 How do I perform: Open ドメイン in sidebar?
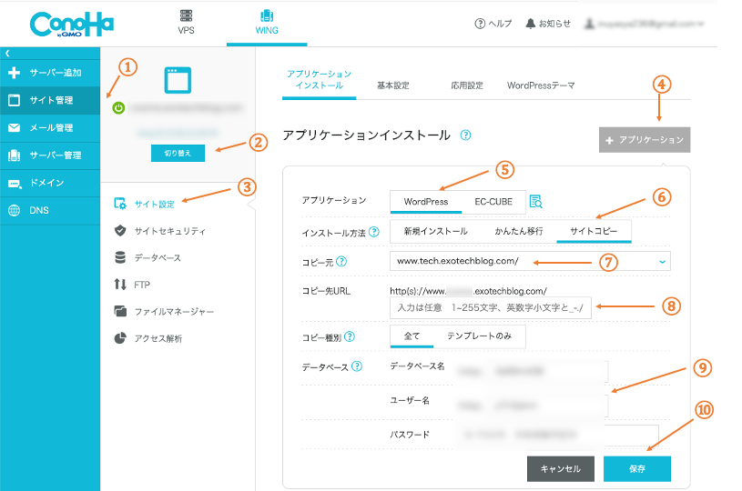coord(50,183)
